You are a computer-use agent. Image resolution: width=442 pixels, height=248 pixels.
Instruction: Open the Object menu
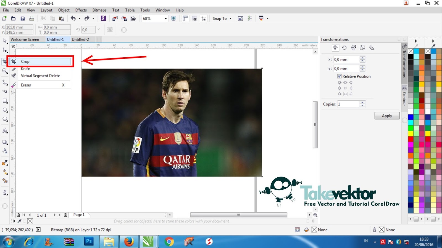(64, 10)
